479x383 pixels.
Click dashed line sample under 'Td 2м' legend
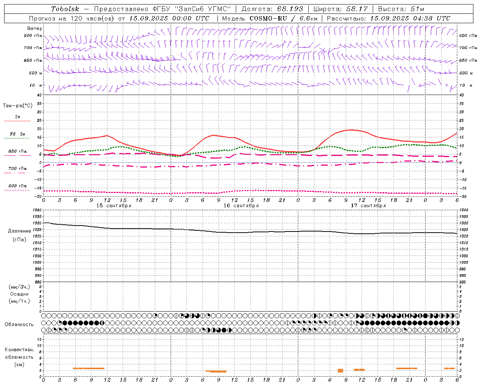pyautogui.click(x=16, y=138)
